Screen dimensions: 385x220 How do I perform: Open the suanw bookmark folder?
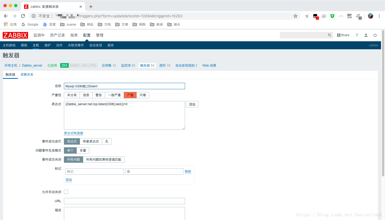pyautogui.click(x=68, y=24)
